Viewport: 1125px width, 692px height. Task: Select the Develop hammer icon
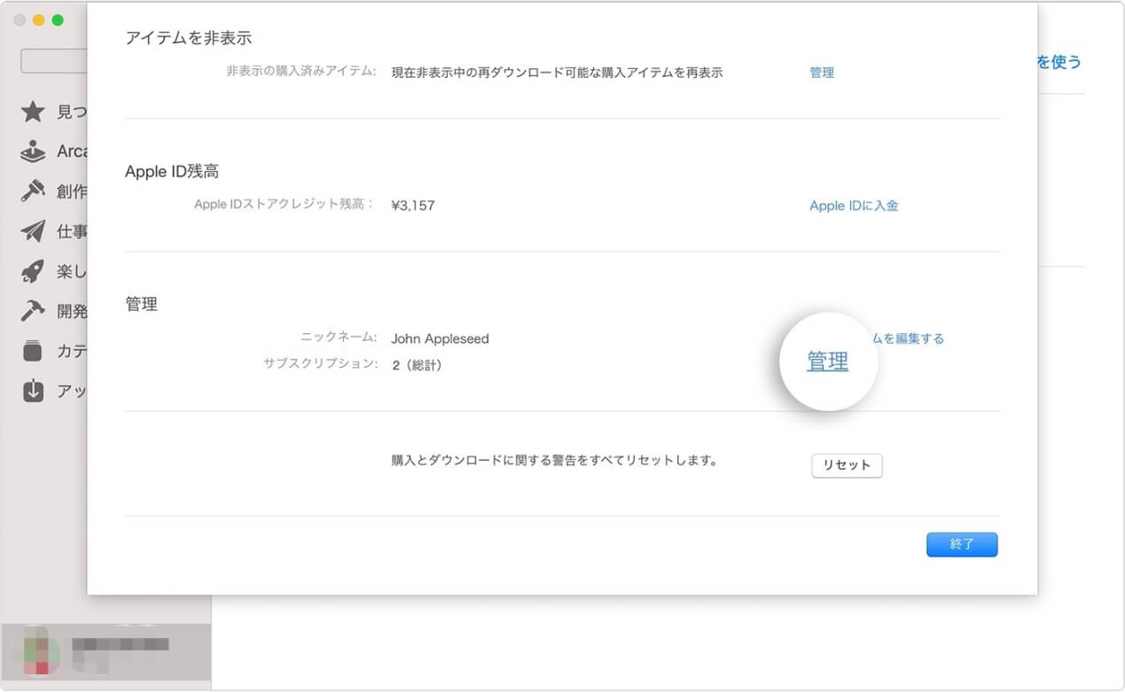(33, 311)
